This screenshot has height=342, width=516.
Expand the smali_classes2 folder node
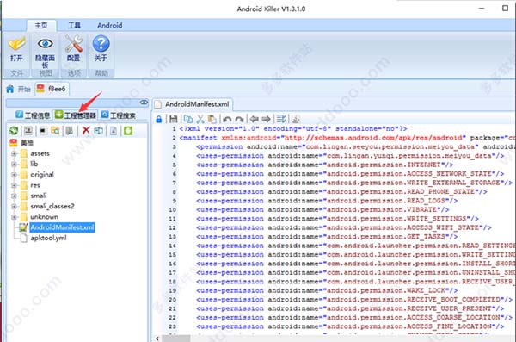[x=14, y=207]
